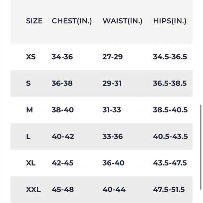Click hips value 38.5-40.5 for M
Screen dimensions: 203x203
click(170, 110)
